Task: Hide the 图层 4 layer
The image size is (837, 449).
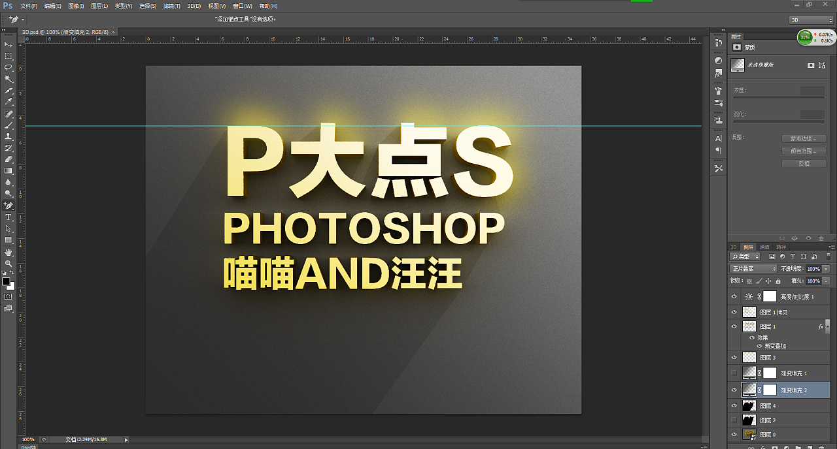Action: [x=734, y=405]
